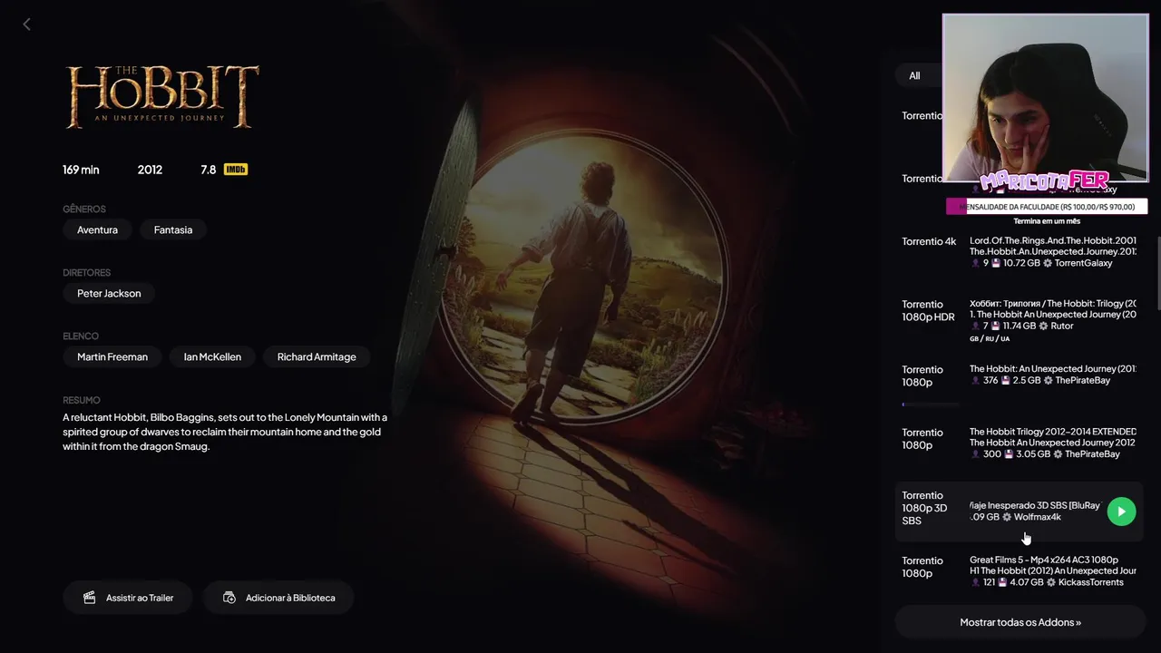This screenshot has height=653, width=1161.
Task: Click the gear icon beside Wolfmax4k
Action: point(1007,517)
